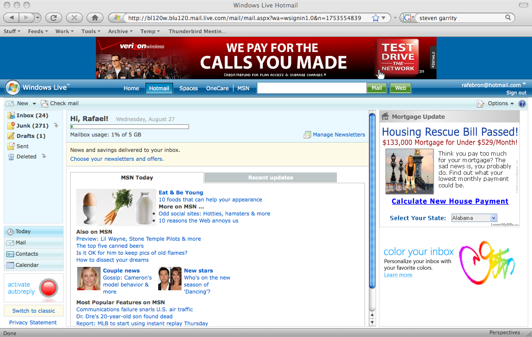Empty Junk using the broom icon
532x337 pixels.
tap(56, 126)
